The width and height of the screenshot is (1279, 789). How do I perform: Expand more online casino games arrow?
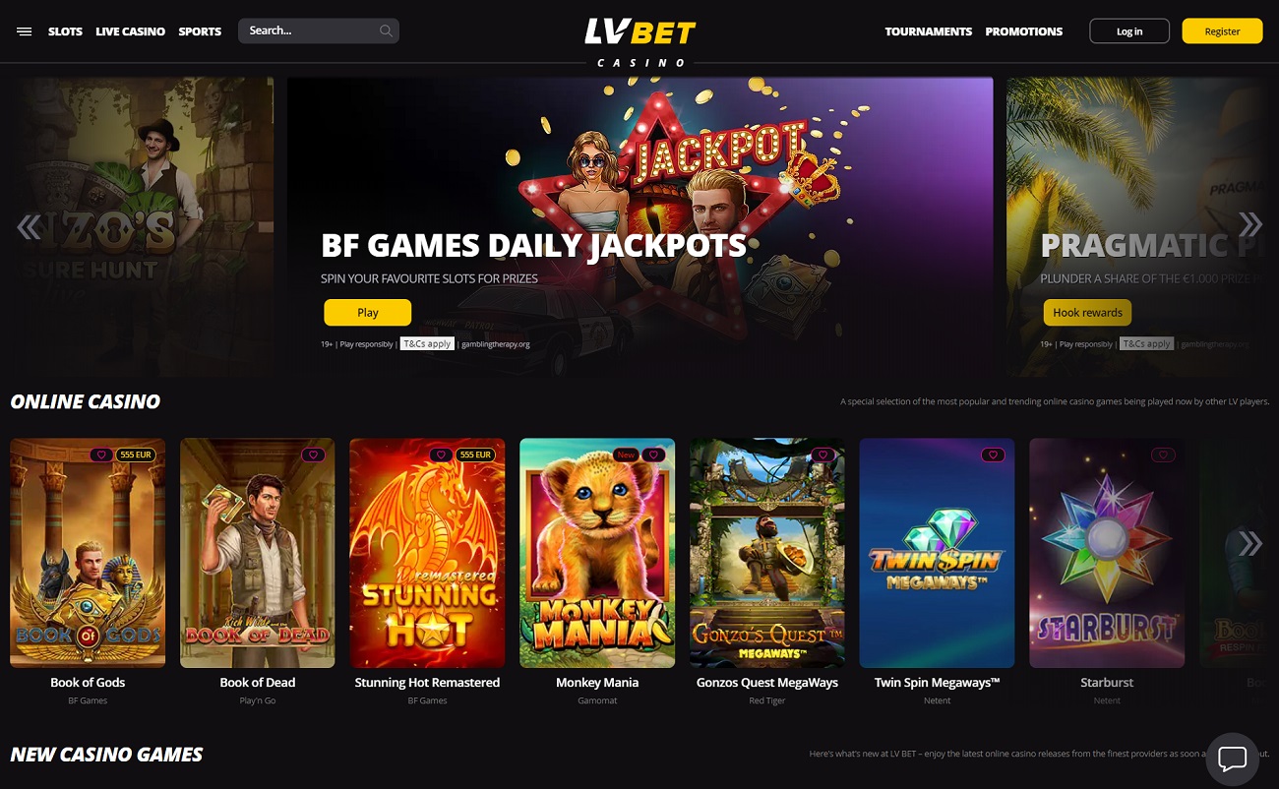[x=1249, y=542]
